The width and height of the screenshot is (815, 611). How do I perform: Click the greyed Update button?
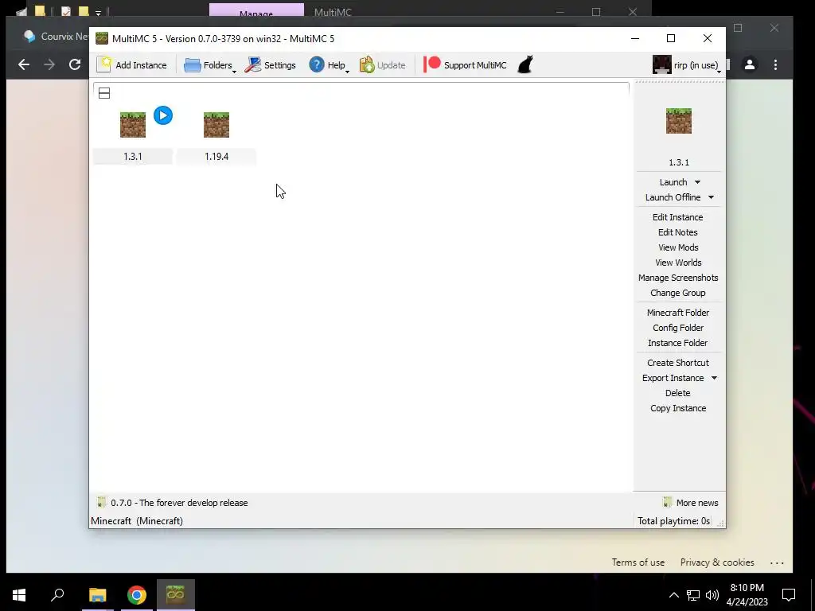383,65
